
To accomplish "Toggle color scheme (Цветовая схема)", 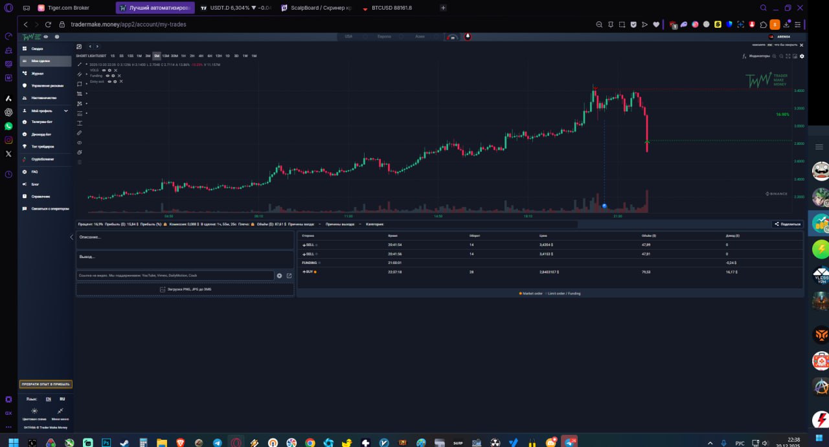I will click(x=34, y=414).
